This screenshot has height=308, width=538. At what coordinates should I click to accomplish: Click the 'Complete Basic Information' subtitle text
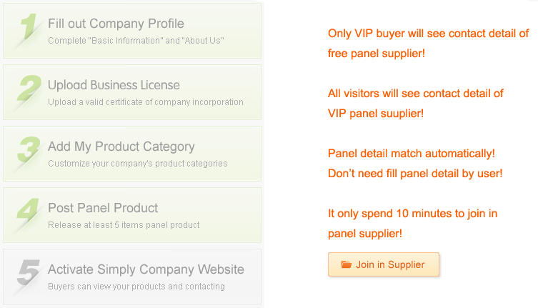(136, 41)
